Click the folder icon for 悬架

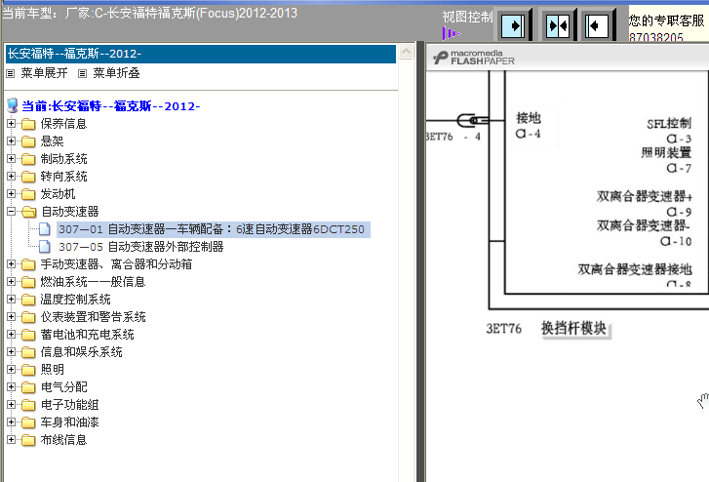click(28, 141)
